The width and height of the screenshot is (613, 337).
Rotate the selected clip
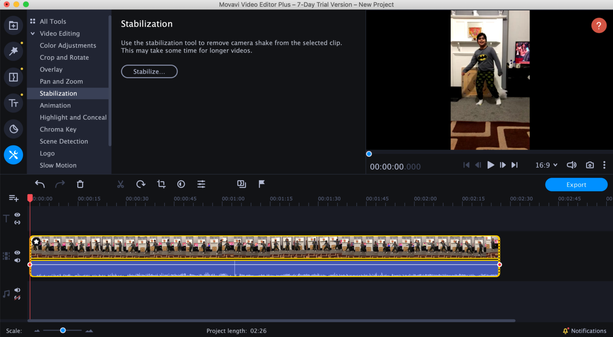coord(140,184)
